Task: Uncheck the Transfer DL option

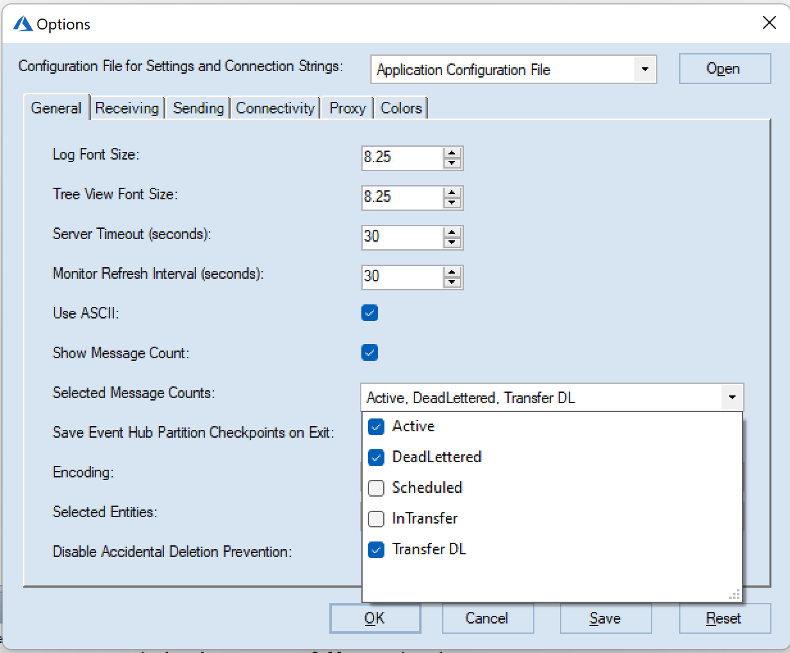Action: 376,549
